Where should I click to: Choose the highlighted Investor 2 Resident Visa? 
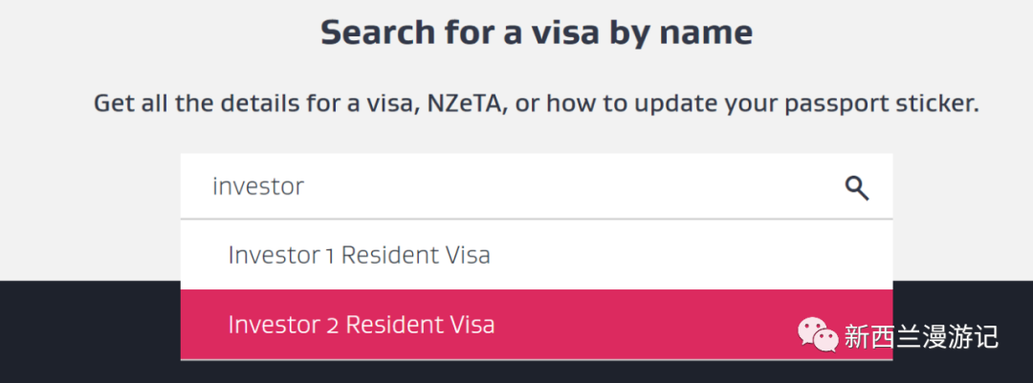[x=362, y=325]
